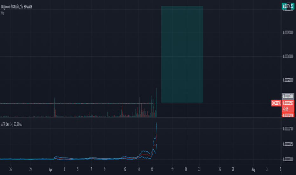Click the 0.00000100 ATR scale value

click(x=288, y=129)
